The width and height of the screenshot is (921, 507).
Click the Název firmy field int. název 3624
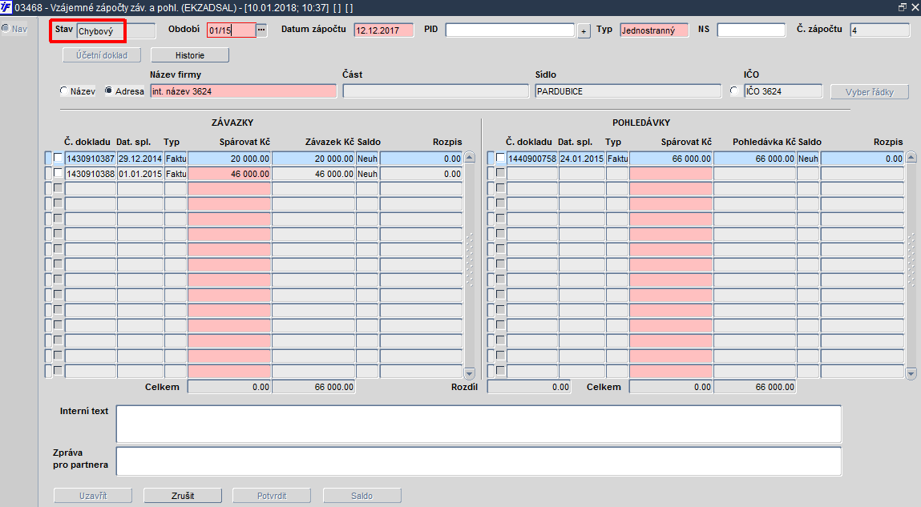tap(243, 91)
